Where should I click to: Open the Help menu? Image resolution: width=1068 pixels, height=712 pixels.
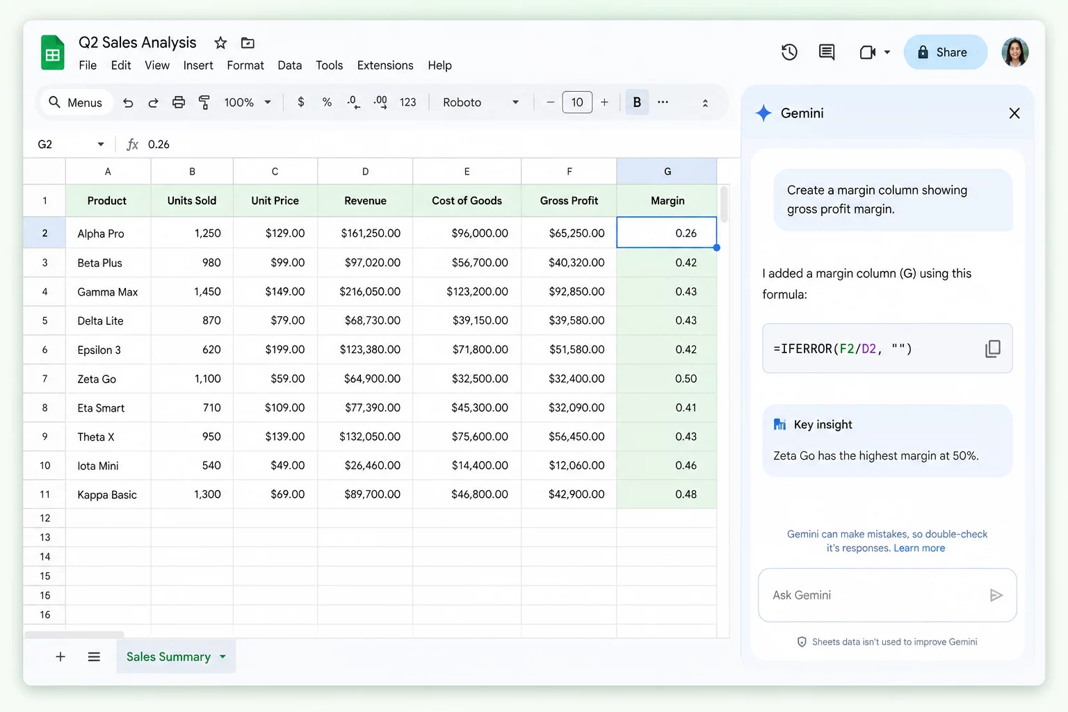pos(439,65)
